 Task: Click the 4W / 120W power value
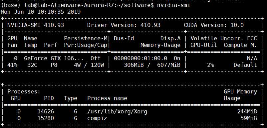(89, 65)
